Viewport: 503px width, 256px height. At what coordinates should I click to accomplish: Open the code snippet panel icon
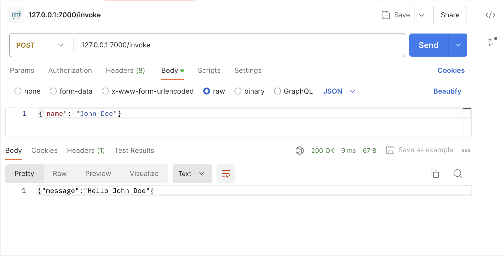coord(490,15)
